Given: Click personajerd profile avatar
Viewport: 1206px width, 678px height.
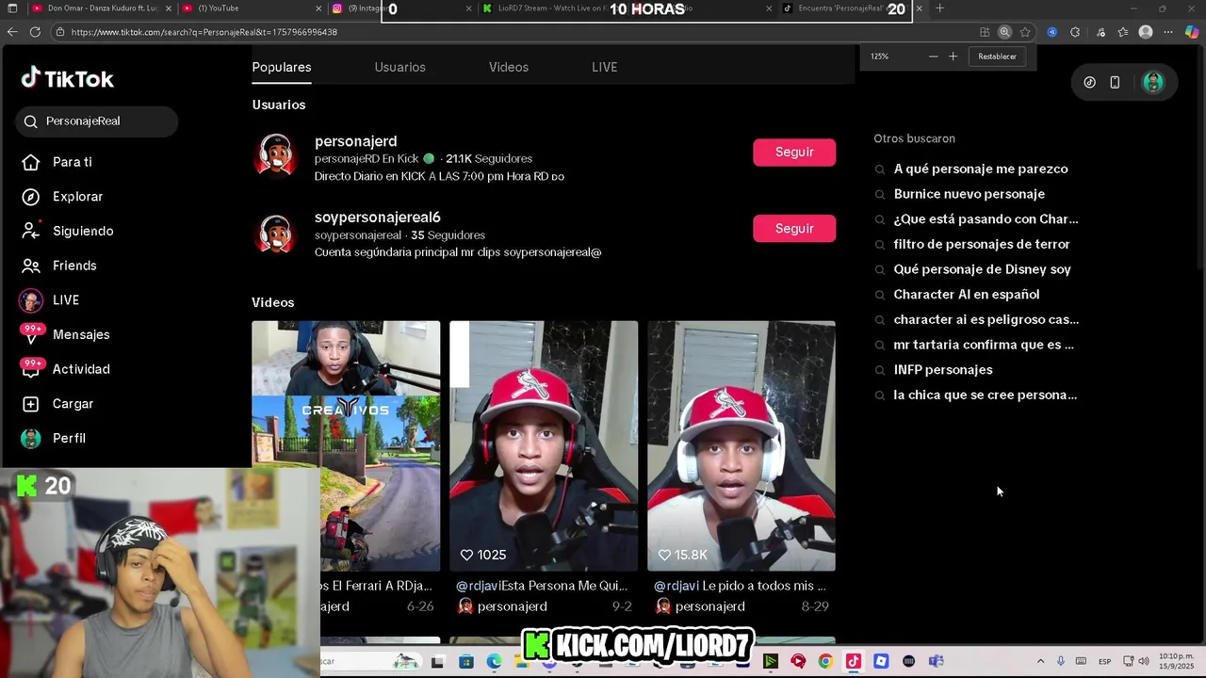Looking at the screenshot, I should (x=276, y=155).
